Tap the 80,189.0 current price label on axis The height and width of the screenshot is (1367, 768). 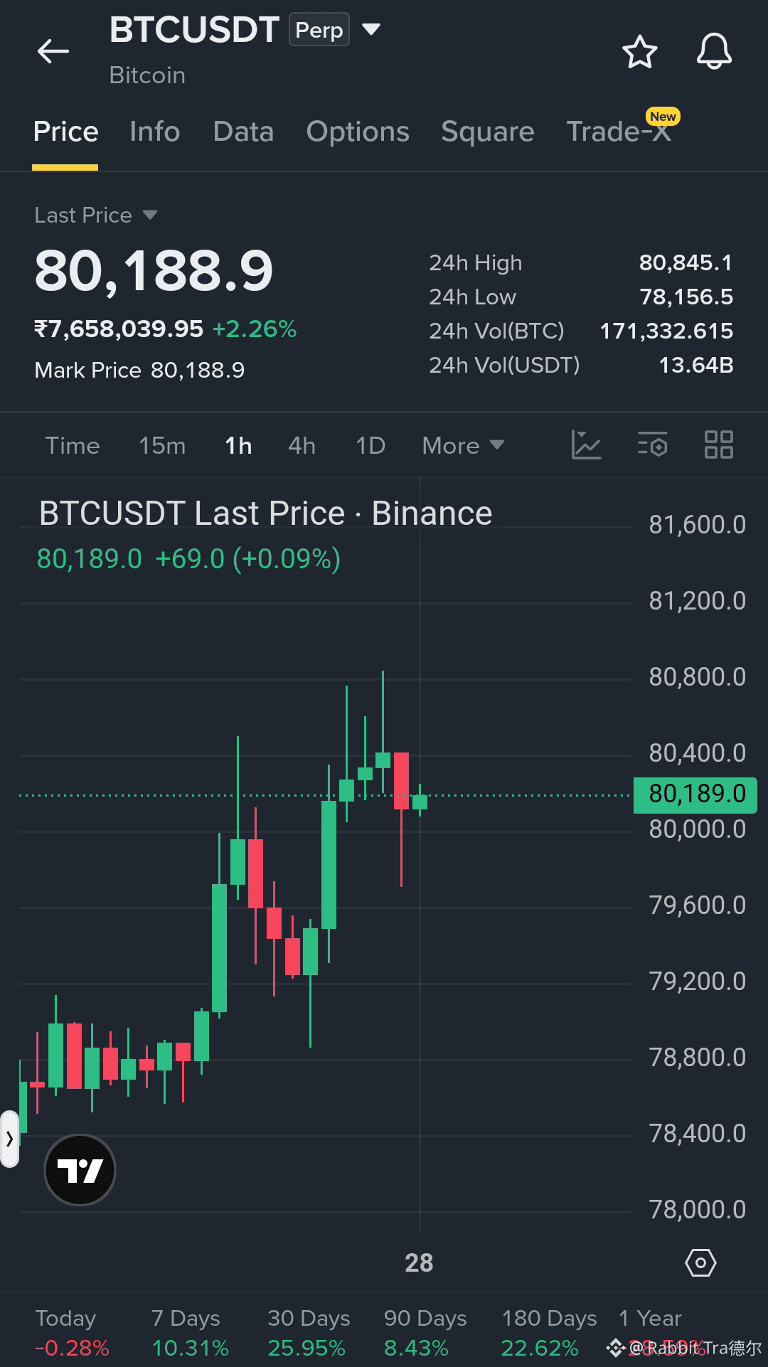point(695,794)
